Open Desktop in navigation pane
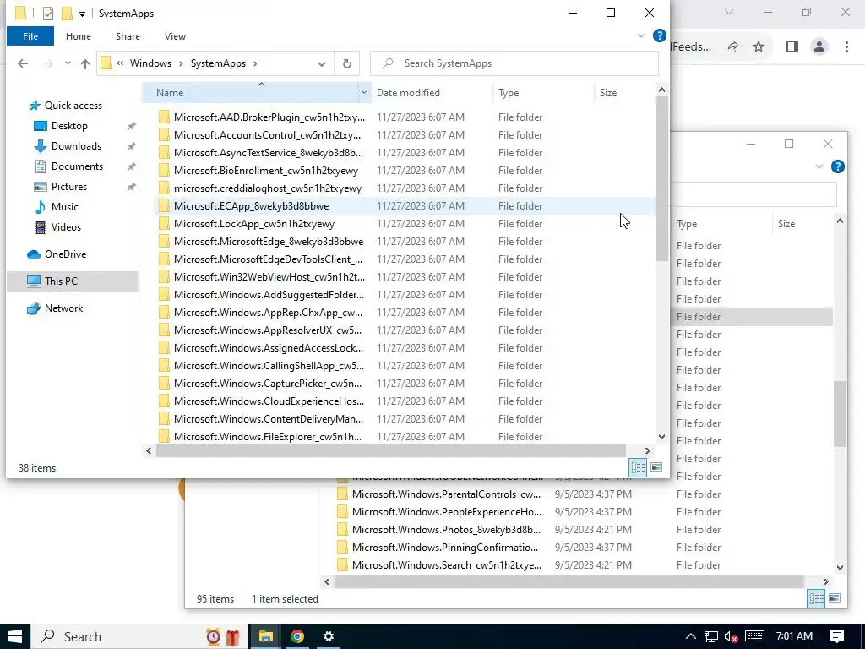Screen dimensions: 865x649 click(69, 126)
